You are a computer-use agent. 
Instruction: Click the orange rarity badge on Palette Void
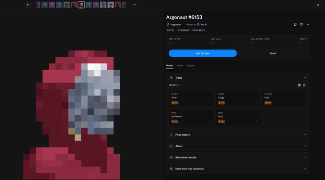coord(268,103)
